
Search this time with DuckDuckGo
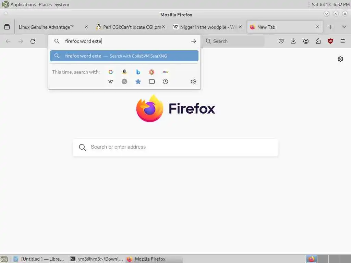pyautogui.click(x=152, y=72)
